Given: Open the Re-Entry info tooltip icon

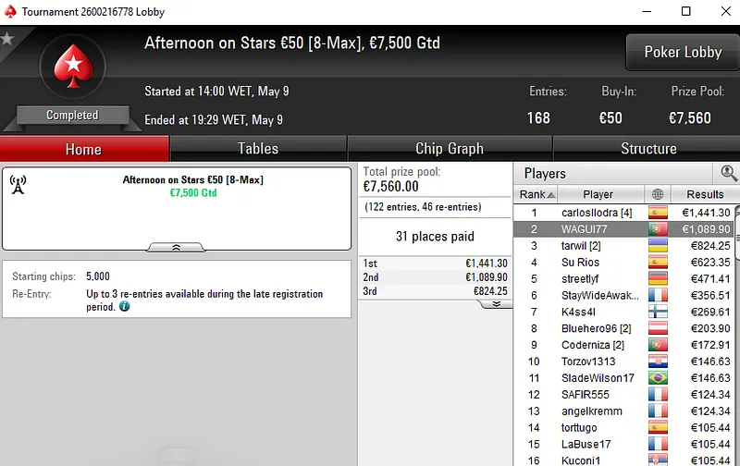Looking at the screenshot, I should [124, 306].
